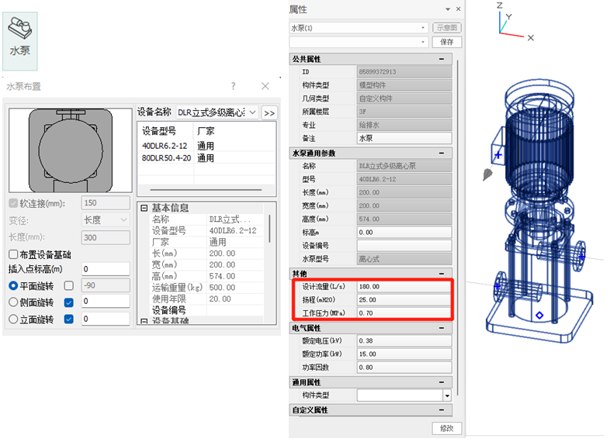This screenshot has height=442, width=610.
Task: Collapse the 水泵通用参数 section
Action: tap(442, 154)
